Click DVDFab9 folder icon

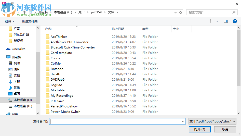48,79
